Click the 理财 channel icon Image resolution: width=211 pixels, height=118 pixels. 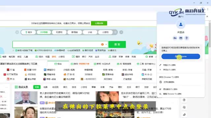pos(73,57)
